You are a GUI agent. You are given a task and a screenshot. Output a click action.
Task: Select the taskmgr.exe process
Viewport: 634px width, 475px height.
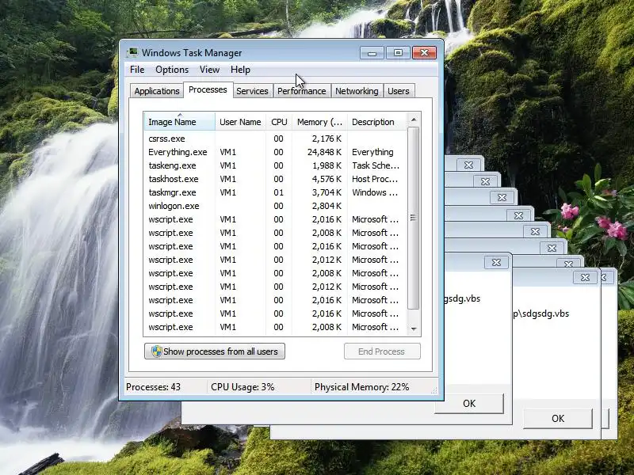[x=275, y=192]
